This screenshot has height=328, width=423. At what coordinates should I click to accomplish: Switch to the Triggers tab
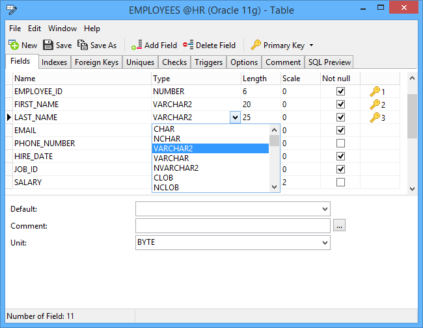coord(208,62)
